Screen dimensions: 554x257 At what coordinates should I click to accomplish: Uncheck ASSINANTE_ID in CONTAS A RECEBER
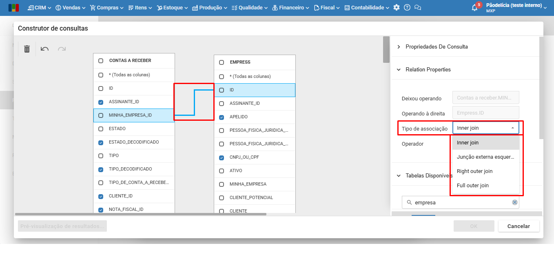click(101, 102)
